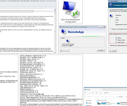Click the remote computer icon beside the publisher details
Image resolution: width=127 pixels, height=106 pixels.
(x=111, y=16)
